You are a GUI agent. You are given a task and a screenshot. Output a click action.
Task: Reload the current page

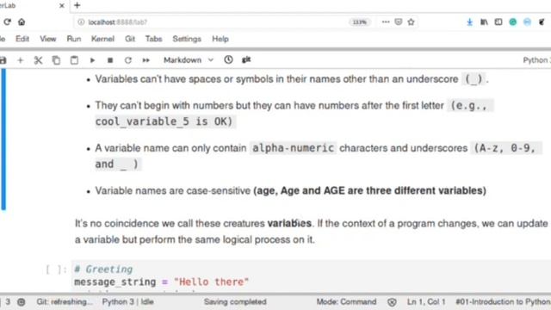(7, 22)
